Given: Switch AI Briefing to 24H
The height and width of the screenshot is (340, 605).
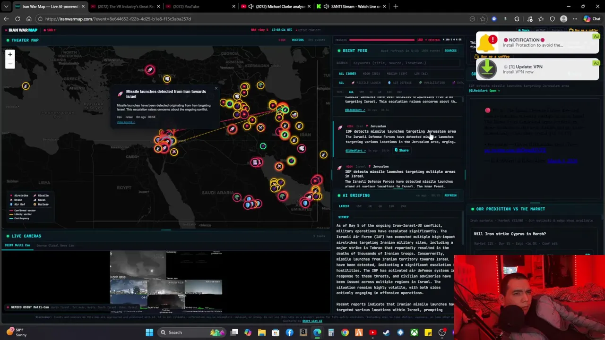Looking at the screenshot, I should pos(403,206).
